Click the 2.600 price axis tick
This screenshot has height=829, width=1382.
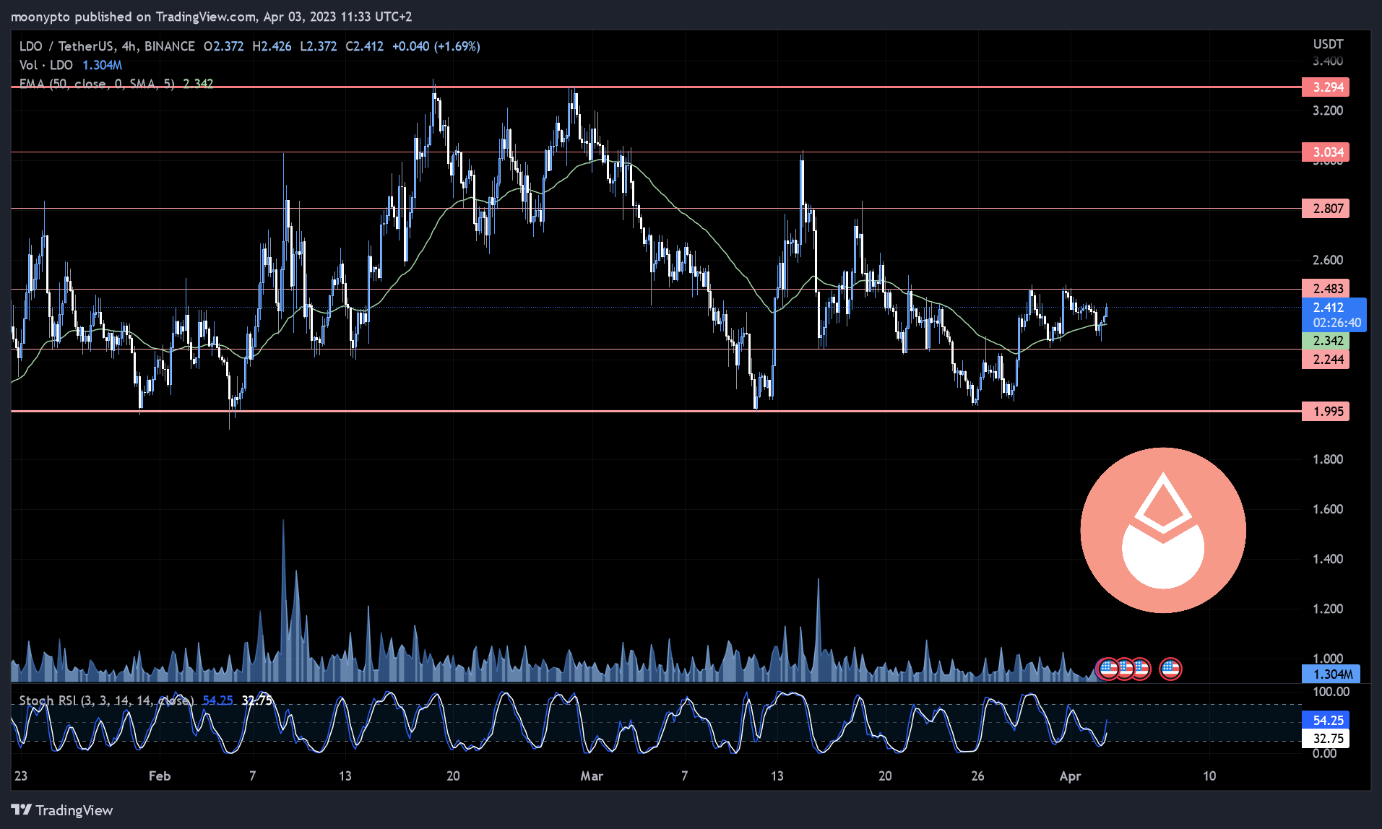tap(1328, 260)
